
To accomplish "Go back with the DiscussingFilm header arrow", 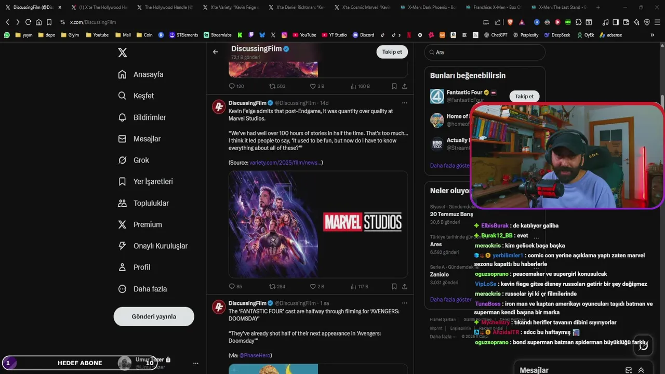I will (216, 52).
